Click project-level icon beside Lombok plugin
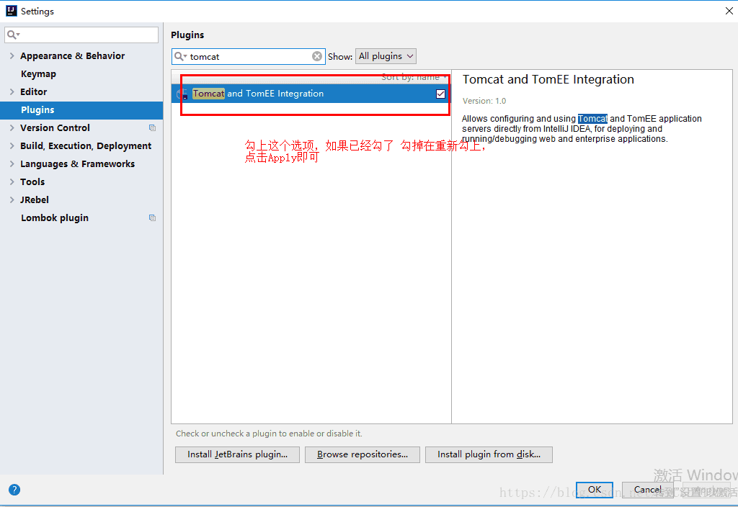Viewport: 738px width, 507px height. tap(153, 217)
